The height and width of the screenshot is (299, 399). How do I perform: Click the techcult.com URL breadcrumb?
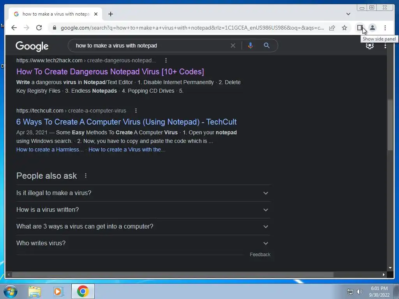coord(71,111)
